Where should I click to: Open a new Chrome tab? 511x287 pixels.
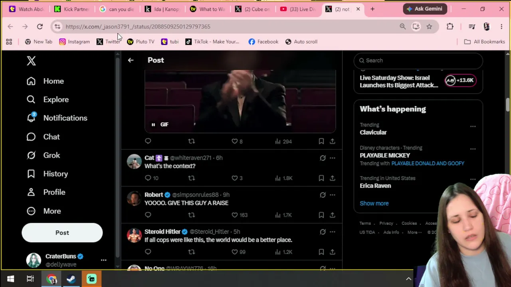[372, 9]
